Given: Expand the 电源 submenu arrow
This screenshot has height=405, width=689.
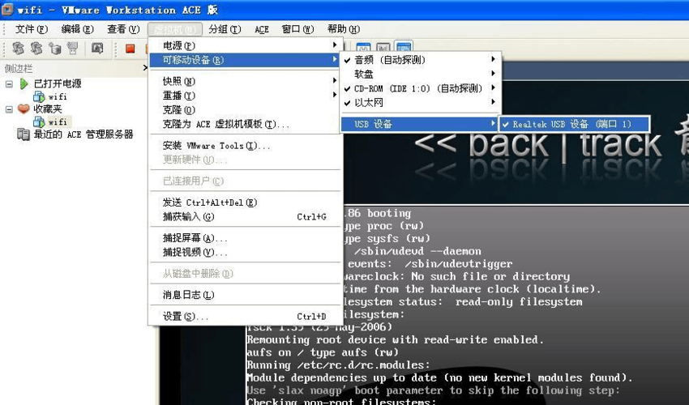Looking at the screenshot, I should 335,45.
